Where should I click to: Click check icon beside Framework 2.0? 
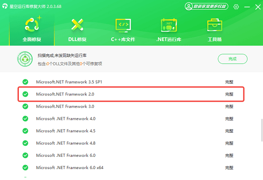coord(25,94)
